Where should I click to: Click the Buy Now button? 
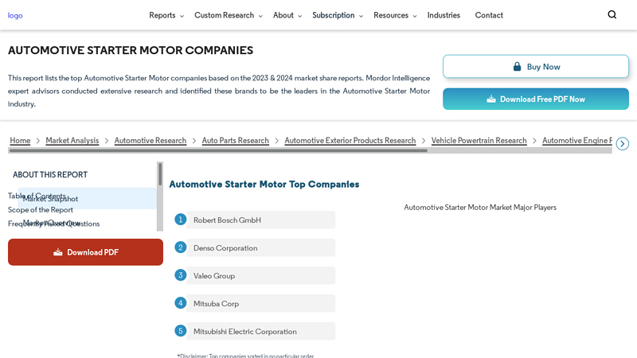click(535, 67)
